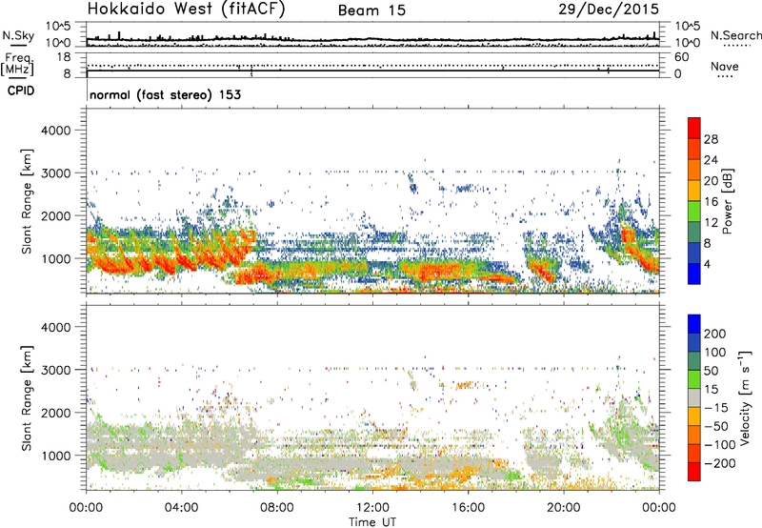Image resolution: width=762 pixels, height=528 pixels.
Task: Click the "1000" tick on the power panel
Action: click(x=56, y=258)
